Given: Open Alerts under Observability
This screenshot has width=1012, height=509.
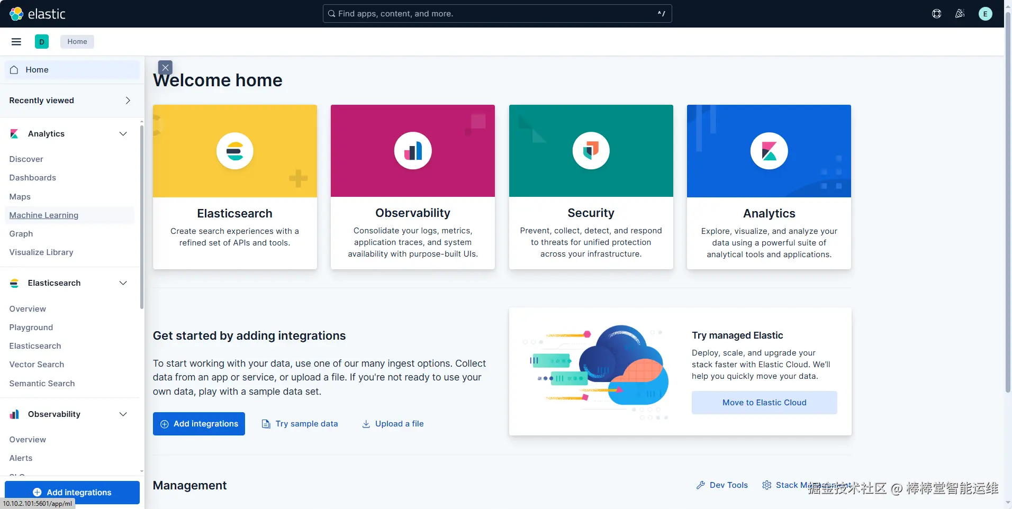Looking at the screenshot, I should [21, 458].
